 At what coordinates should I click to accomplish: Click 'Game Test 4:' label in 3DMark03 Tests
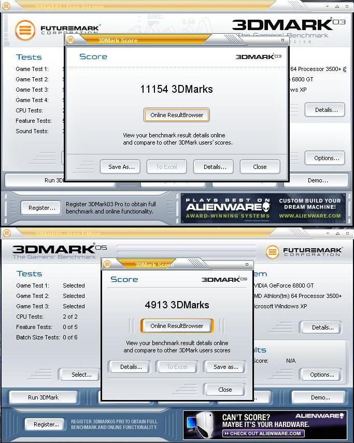click(32, 100)
